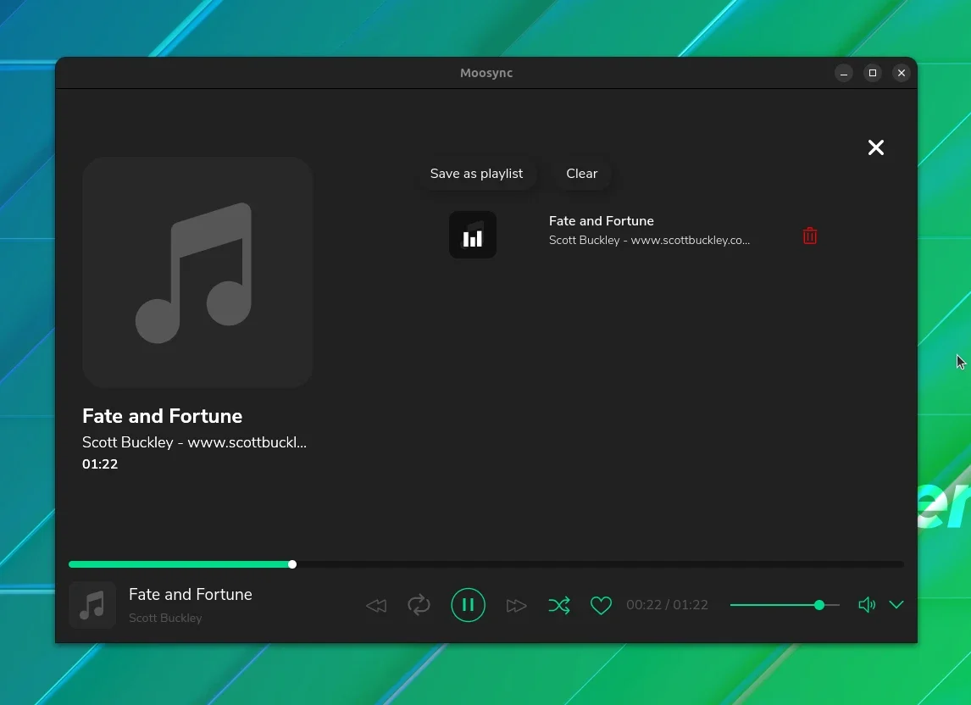Close the Moosync window
971x705 pixels.
tap(901, 73)
